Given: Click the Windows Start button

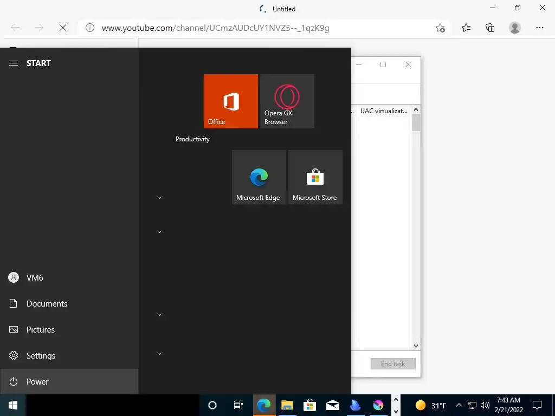Looking at the screenshot, I should coord(13,405).
